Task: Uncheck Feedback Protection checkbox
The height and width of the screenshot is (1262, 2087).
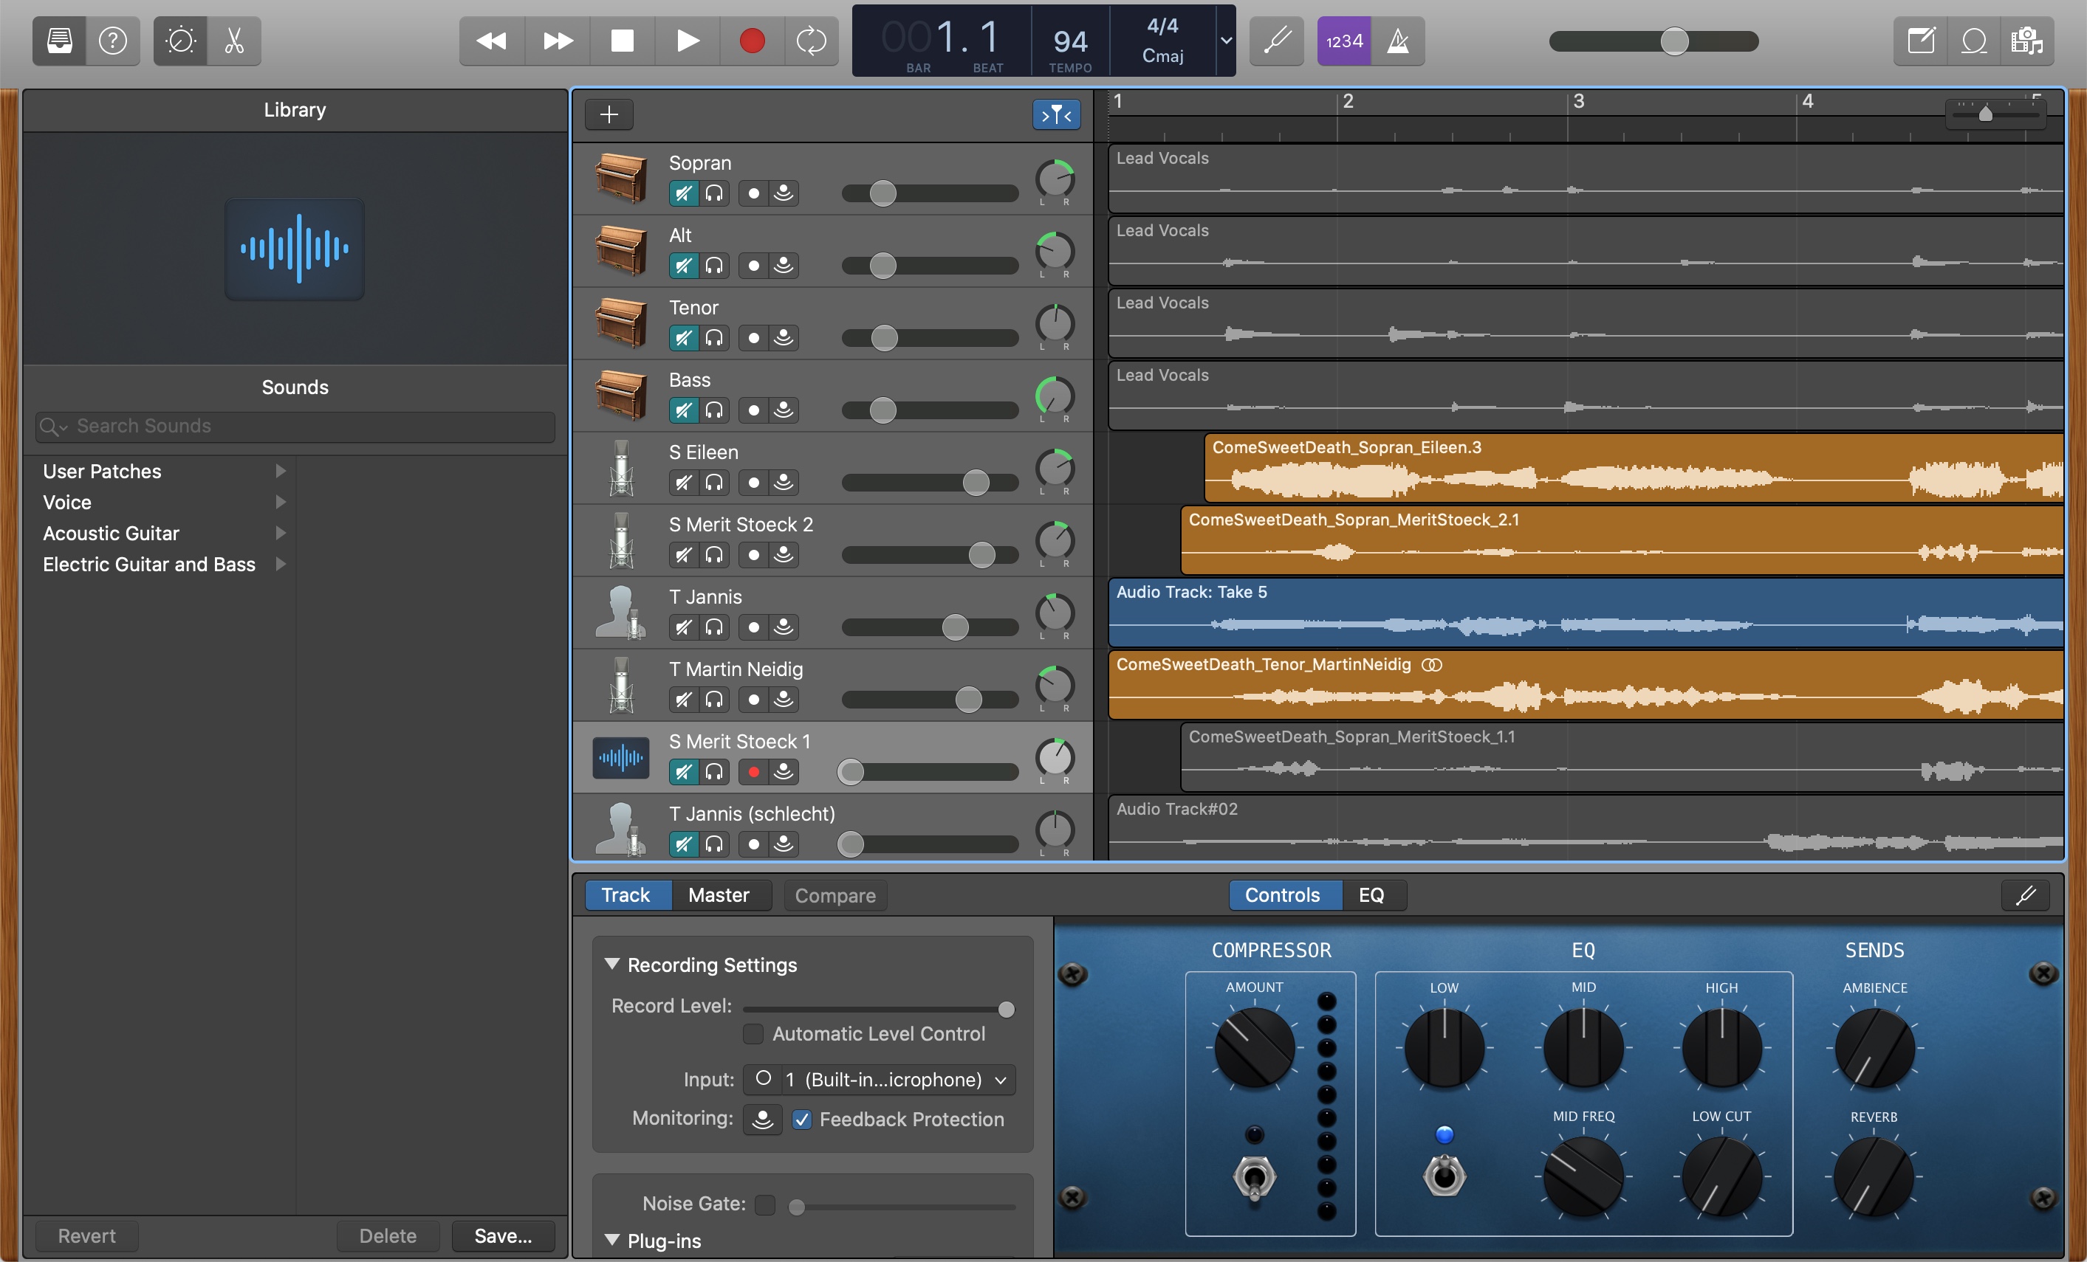Action: click(801, 1119)
